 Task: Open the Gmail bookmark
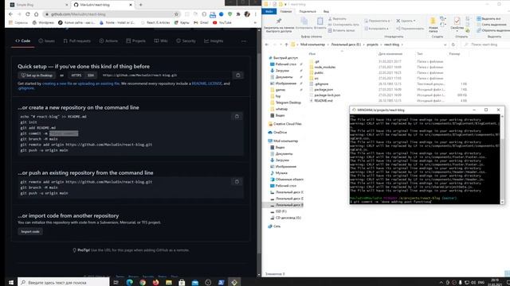(201, 23)
